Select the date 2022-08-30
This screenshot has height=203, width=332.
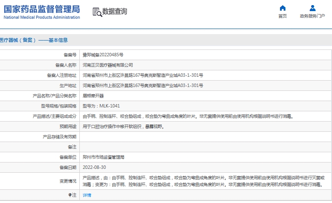(94, 168)
